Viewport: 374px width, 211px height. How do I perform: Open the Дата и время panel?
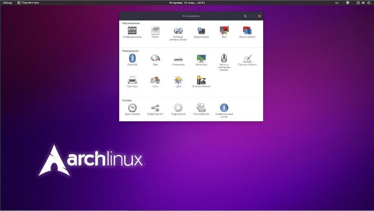coord(132,109)
